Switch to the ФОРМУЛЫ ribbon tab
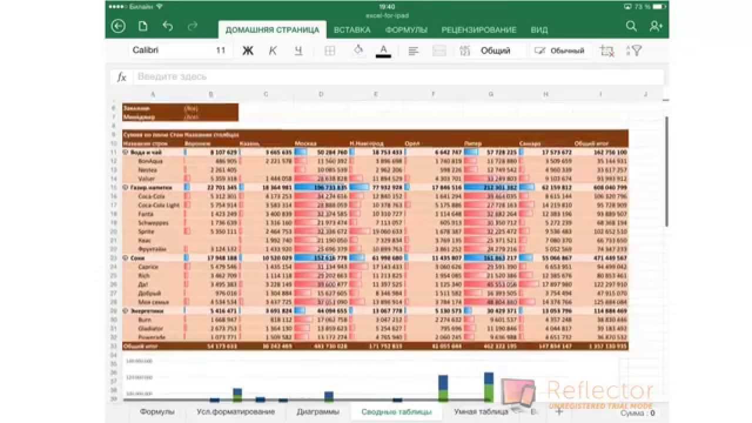This screenshot has width=752, height=423. point(406,29)
